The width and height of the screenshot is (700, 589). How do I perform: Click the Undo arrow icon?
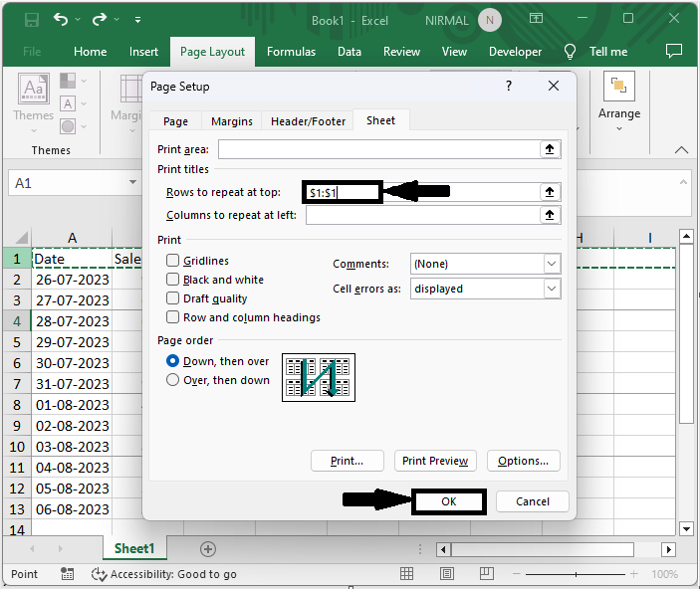pyautogui.click(x=63, y=19)
